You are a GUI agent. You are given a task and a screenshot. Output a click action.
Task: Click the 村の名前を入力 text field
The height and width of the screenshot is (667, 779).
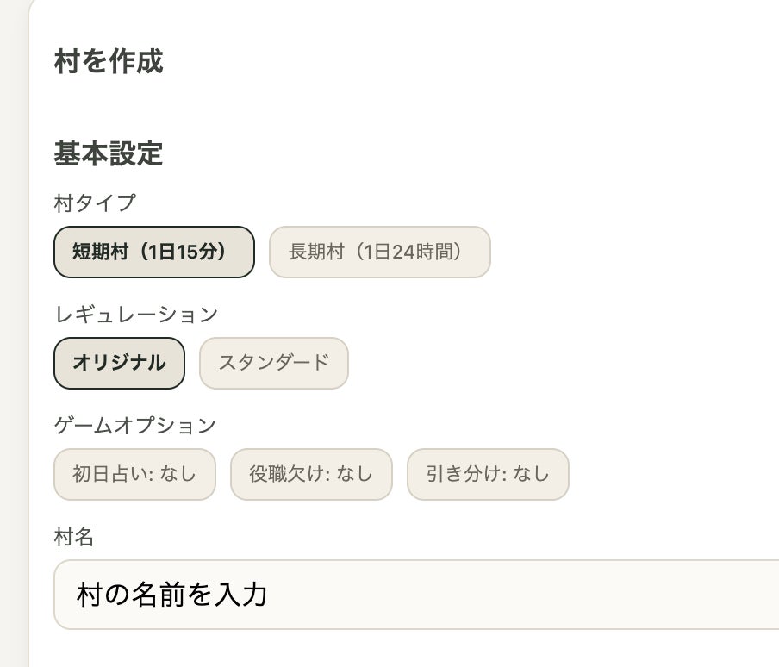pyautogui.click(x=414, y=595)
